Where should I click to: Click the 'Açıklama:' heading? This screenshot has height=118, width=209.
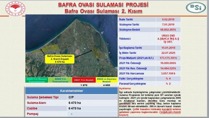(x=125, y=88)
